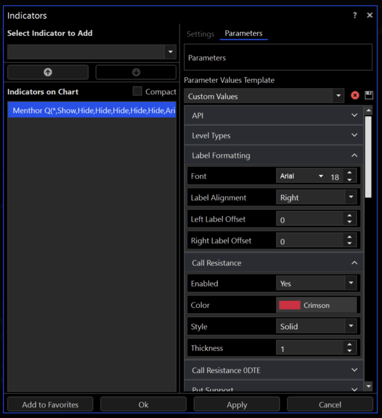Select the Parameters tab

pos(243,34)
